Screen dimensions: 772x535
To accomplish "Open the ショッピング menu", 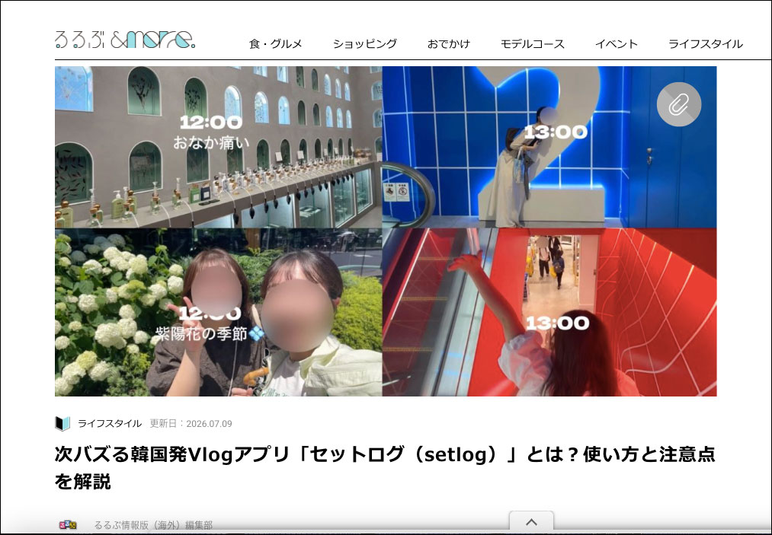I will click(365, 44).
